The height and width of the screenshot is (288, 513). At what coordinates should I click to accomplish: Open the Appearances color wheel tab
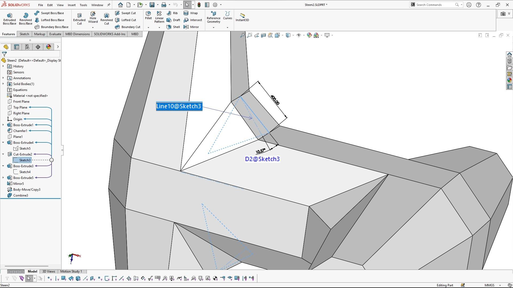[49, 47]
